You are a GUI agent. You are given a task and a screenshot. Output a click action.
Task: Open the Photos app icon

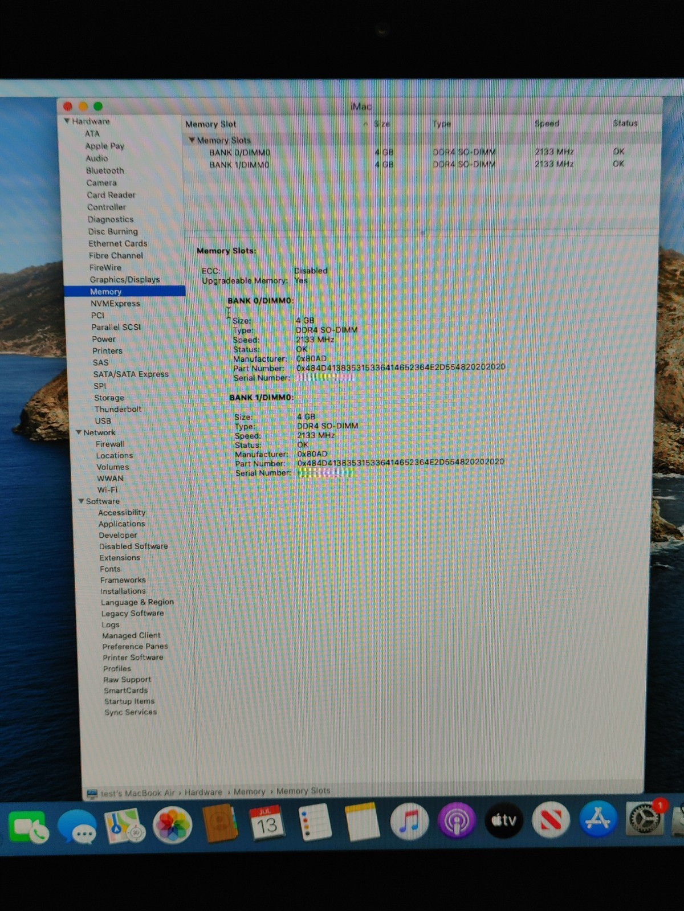(172, 825)
